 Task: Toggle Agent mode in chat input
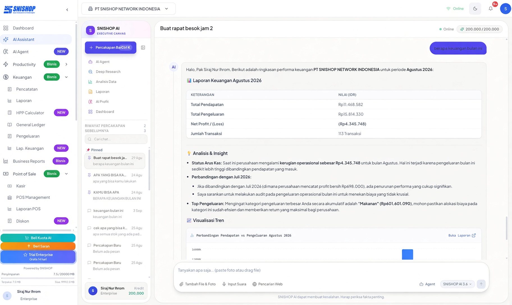427,284
